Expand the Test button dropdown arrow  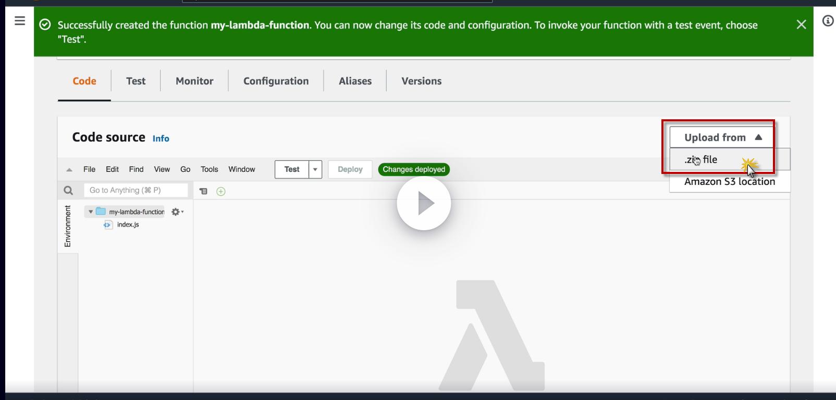click(x=315, y=169)
